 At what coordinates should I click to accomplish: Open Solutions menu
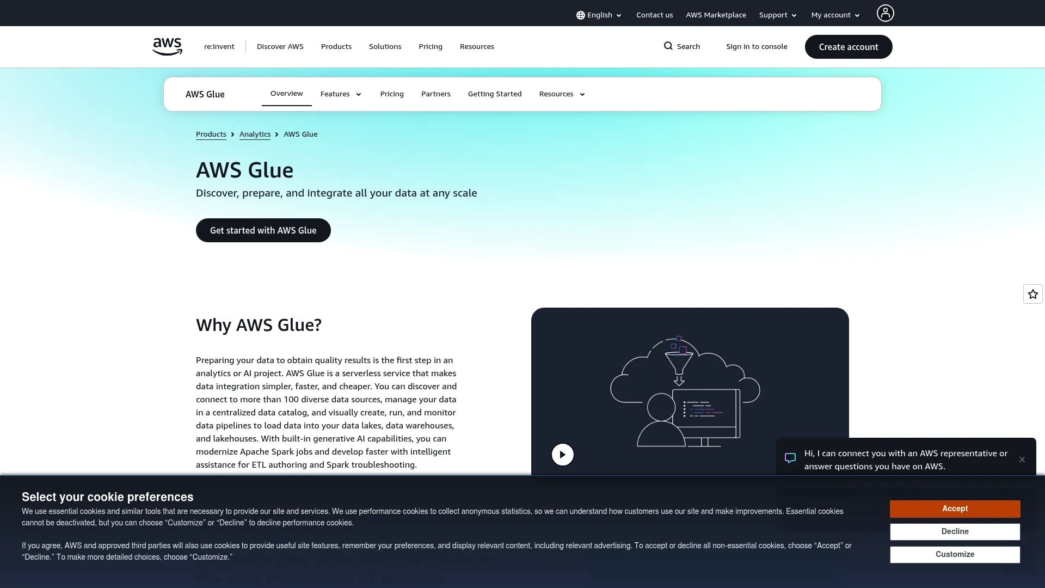(385, 47)
